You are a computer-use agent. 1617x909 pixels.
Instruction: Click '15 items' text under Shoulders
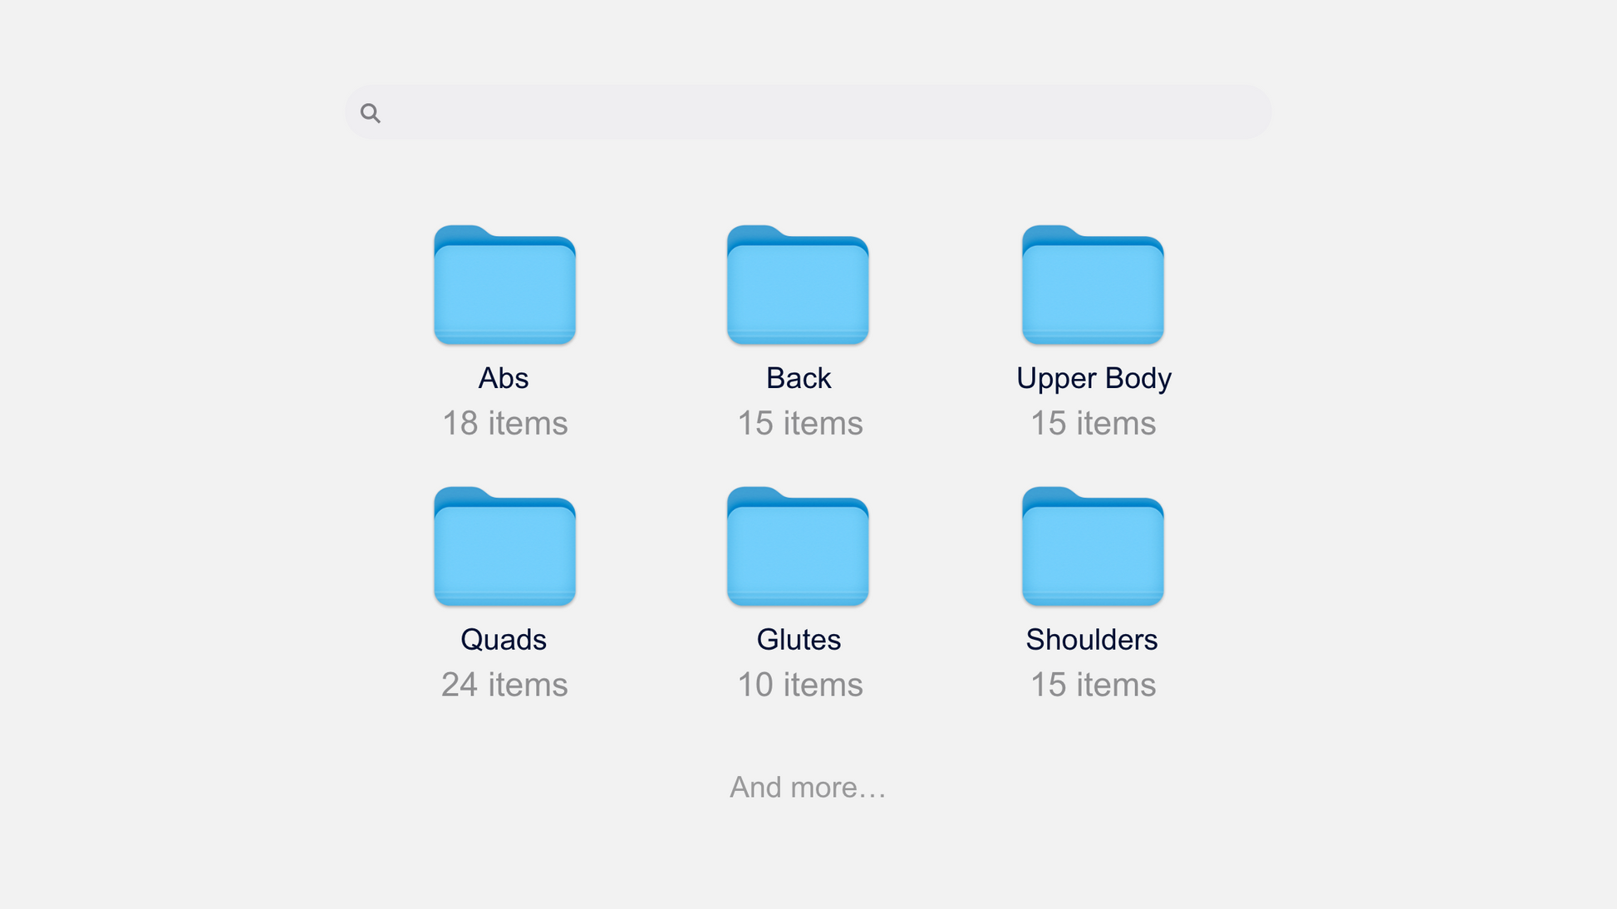click(1093, 685)
